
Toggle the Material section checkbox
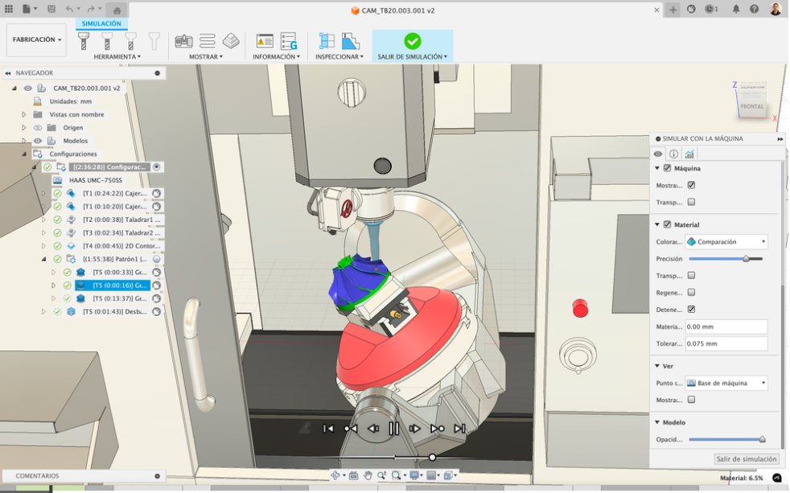pyautogui.click(x=667, y=224)
